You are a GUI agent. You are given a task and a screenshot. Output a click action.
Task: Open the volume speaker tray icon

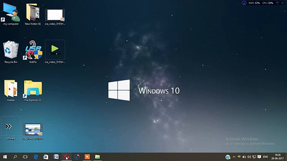249,157
